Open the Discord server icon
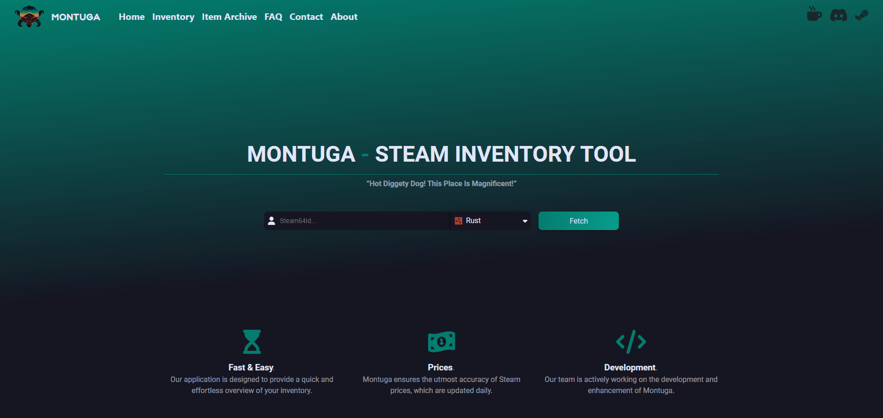The height and width of the screenshot is (418, 883). (x=838, y=16)
